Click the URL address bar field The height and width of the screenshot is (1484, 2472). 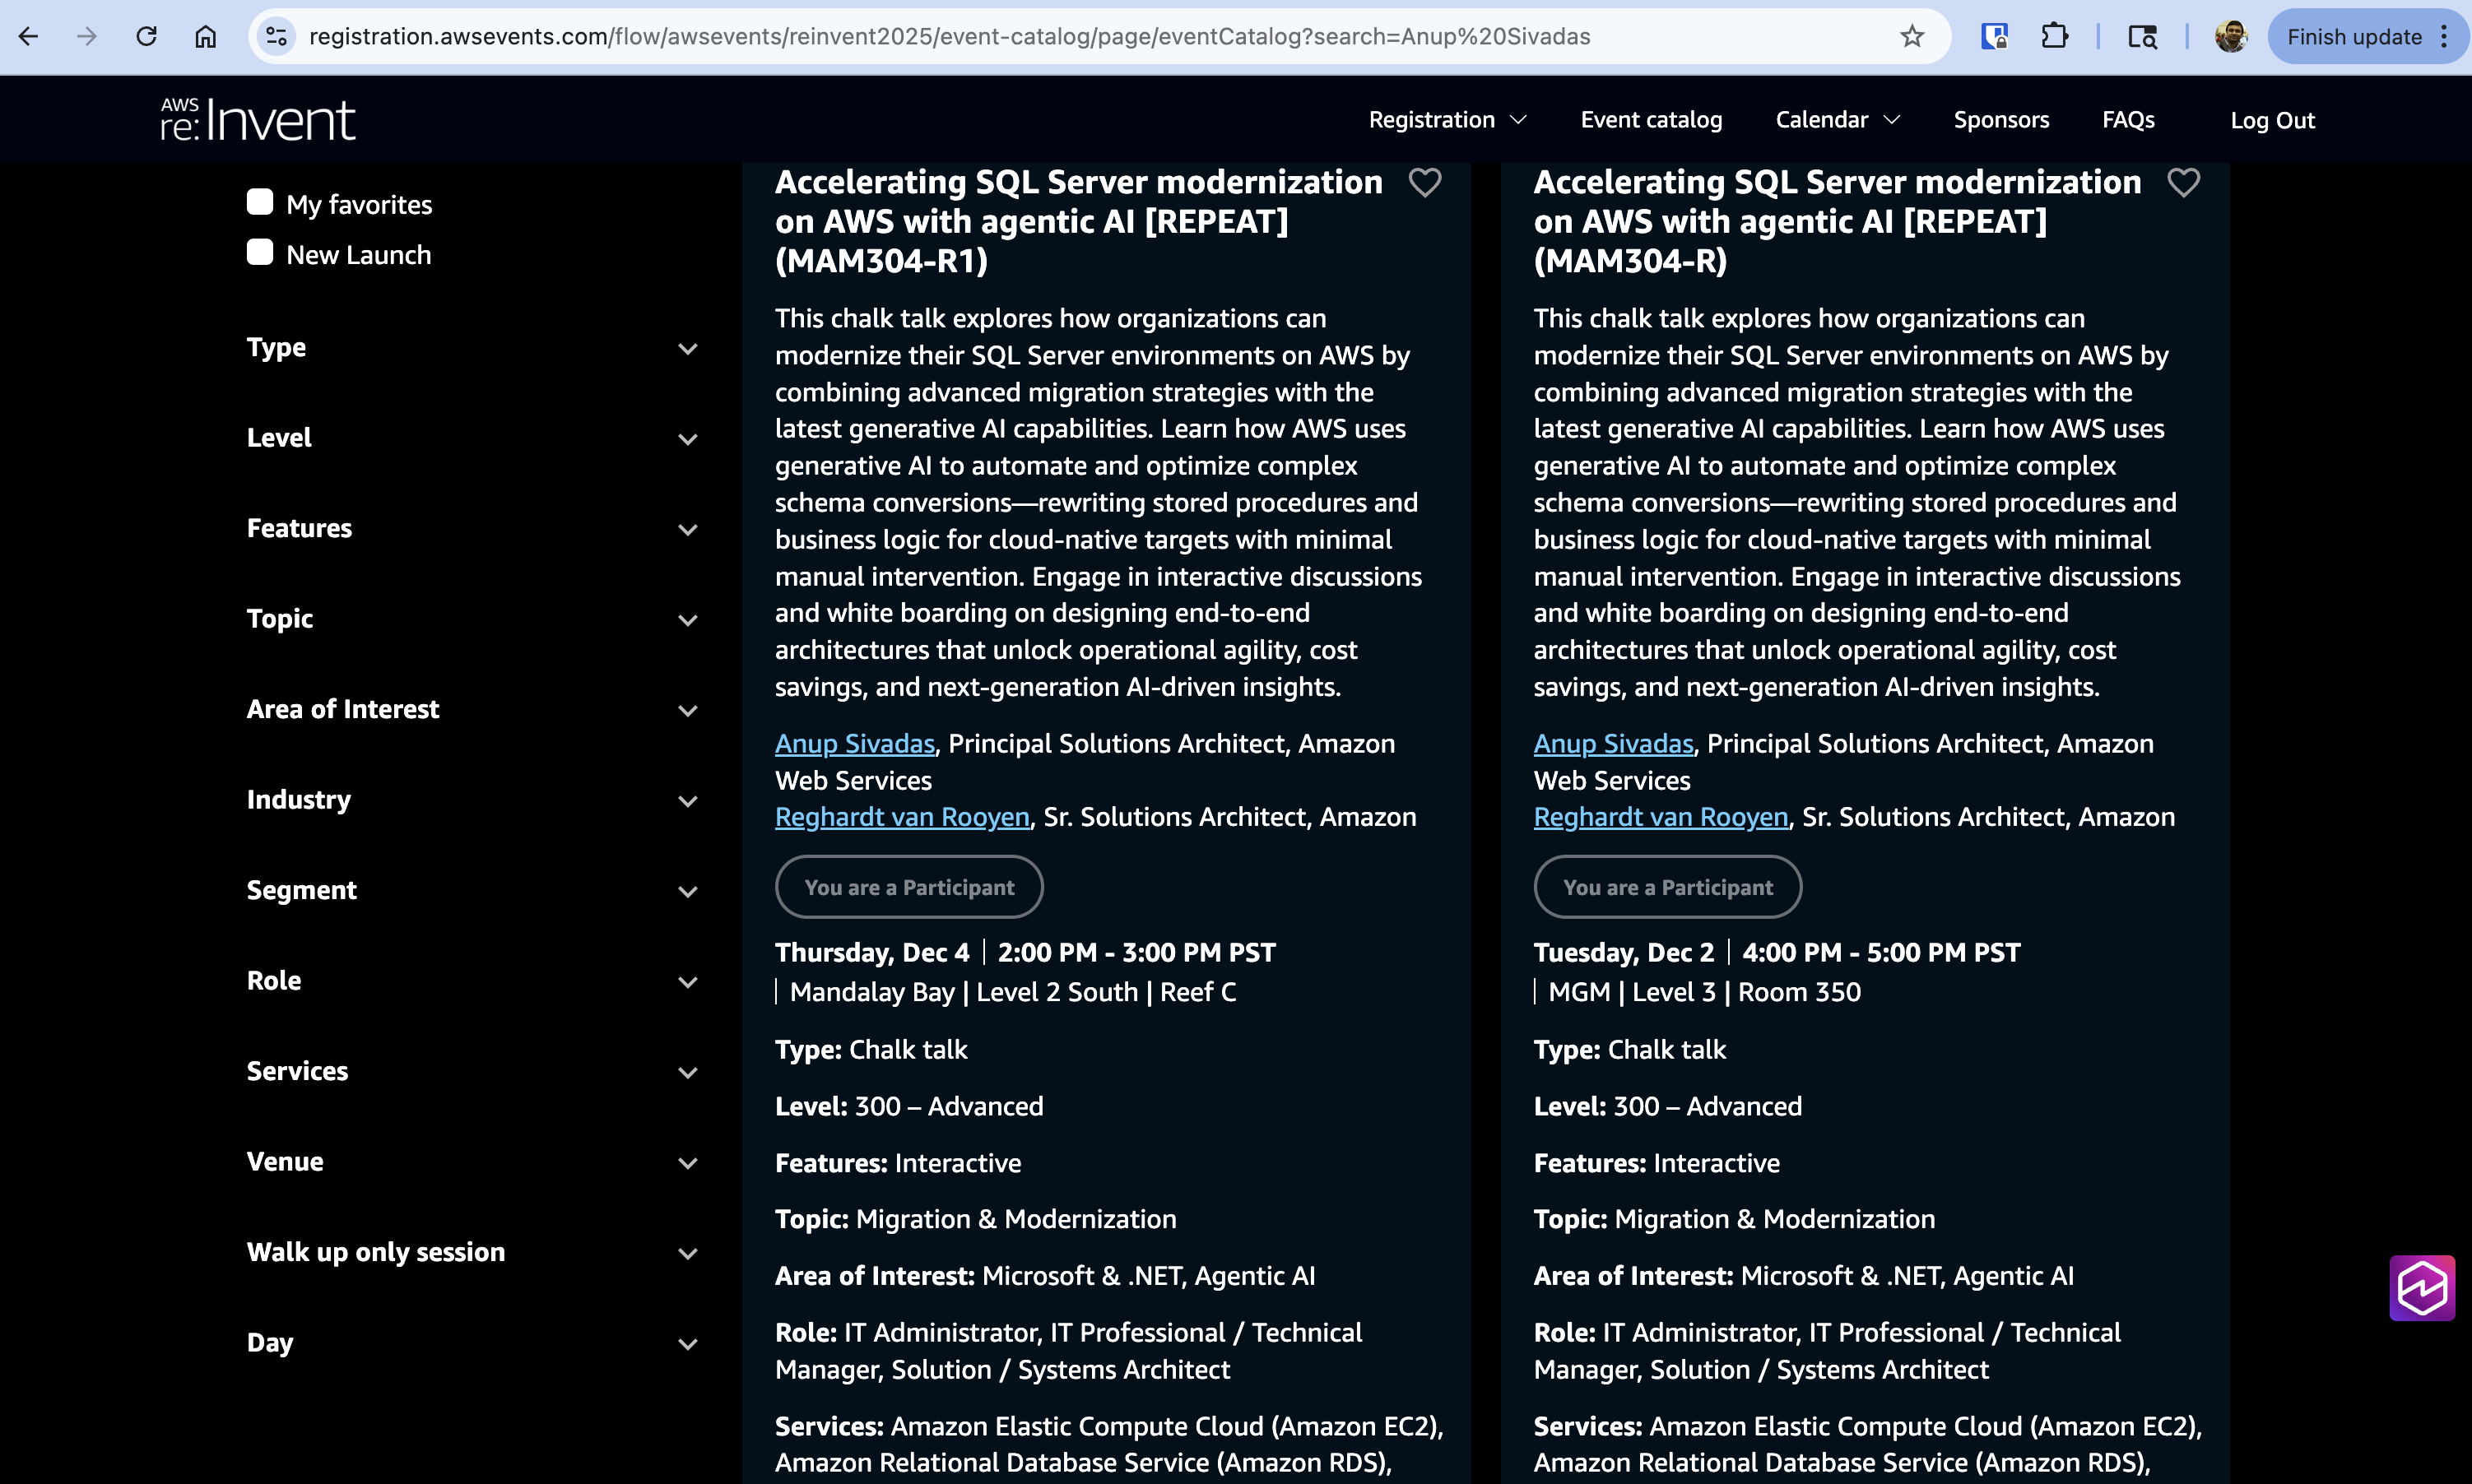tap(1001, 37)
